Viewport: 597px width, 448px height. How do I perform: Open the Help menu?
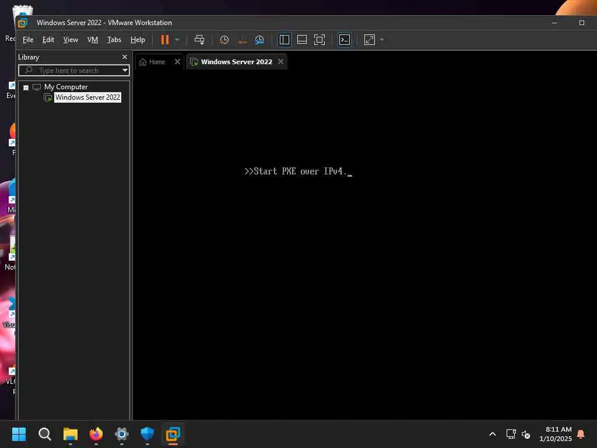138,40
